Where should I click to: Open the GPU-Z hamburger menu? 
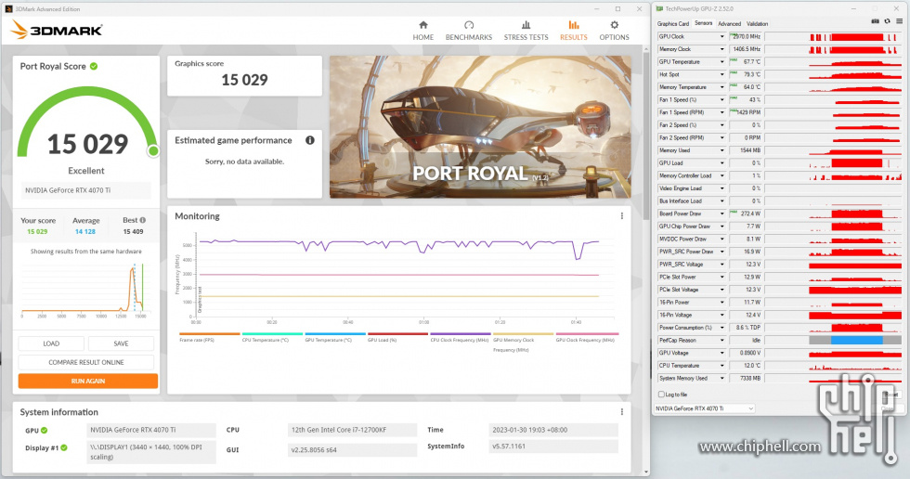click(x=899, y=21)
